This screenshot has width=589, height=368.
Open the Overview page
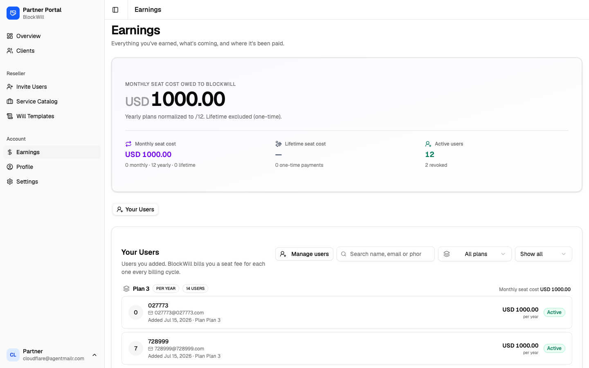(52, 36)
